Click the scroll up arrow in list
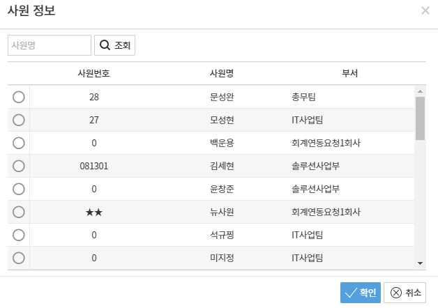 [420, 91]
